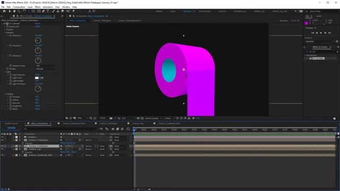Screen dimensions: 340x191
Task: Select the Selection arrow tool
Action: point(10,11)
